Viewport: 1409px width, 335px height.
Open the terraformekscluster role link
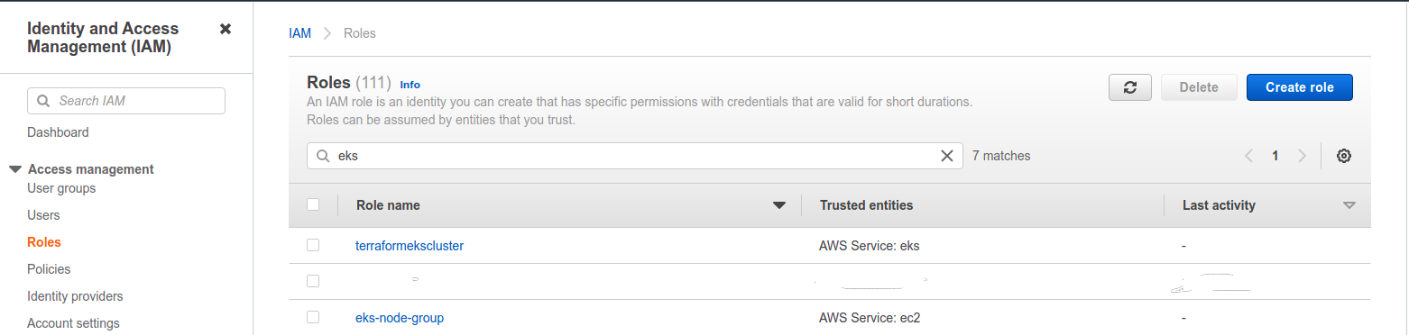tap(410, 245)
